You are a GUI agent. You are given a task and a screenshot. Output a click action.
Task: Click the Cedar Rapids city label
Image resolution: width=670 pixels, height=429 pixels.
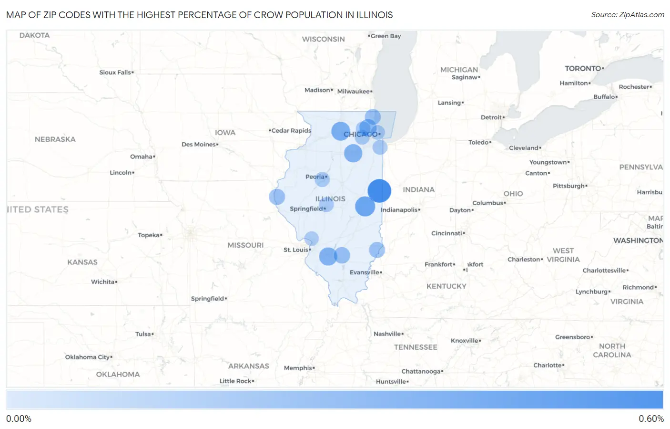tap(290, 130)
